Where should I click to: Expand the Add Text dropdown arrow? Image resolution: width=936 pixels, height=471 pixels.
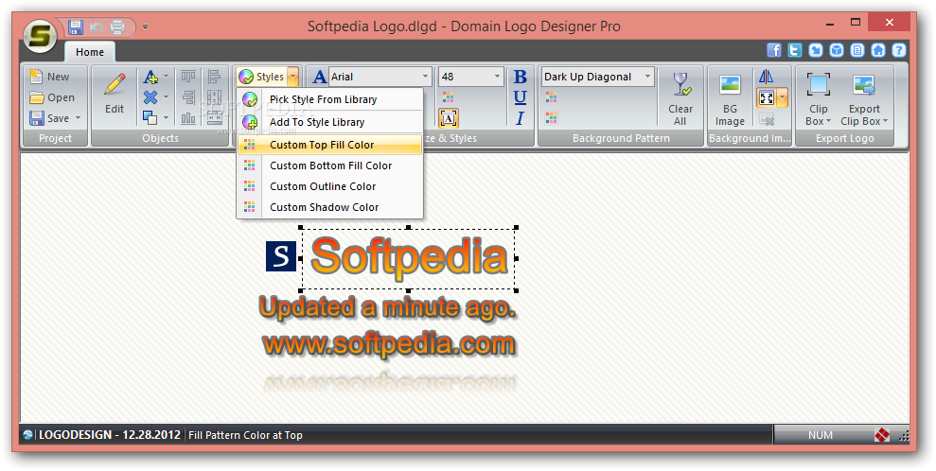pyautogui.click(x=166, y=77)
